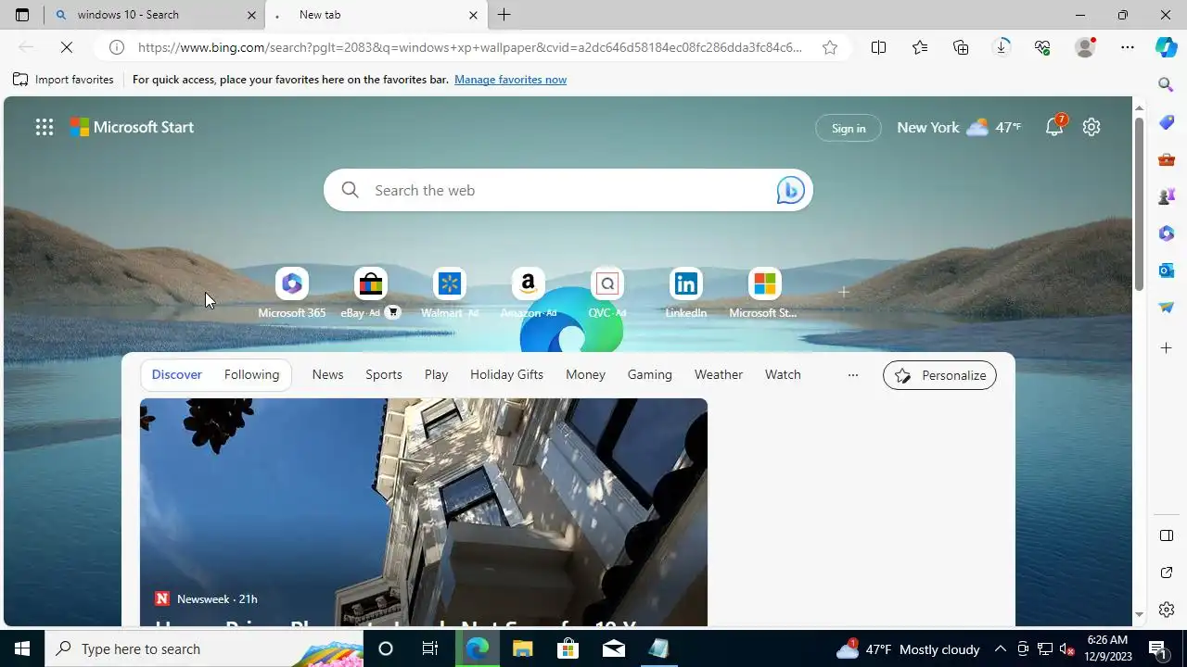Expand more feed categories ellipsis
The image size is (1187, 667).
point(853,375)
